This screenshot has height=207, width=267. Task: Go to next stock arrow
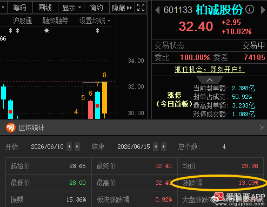(263, 10)
